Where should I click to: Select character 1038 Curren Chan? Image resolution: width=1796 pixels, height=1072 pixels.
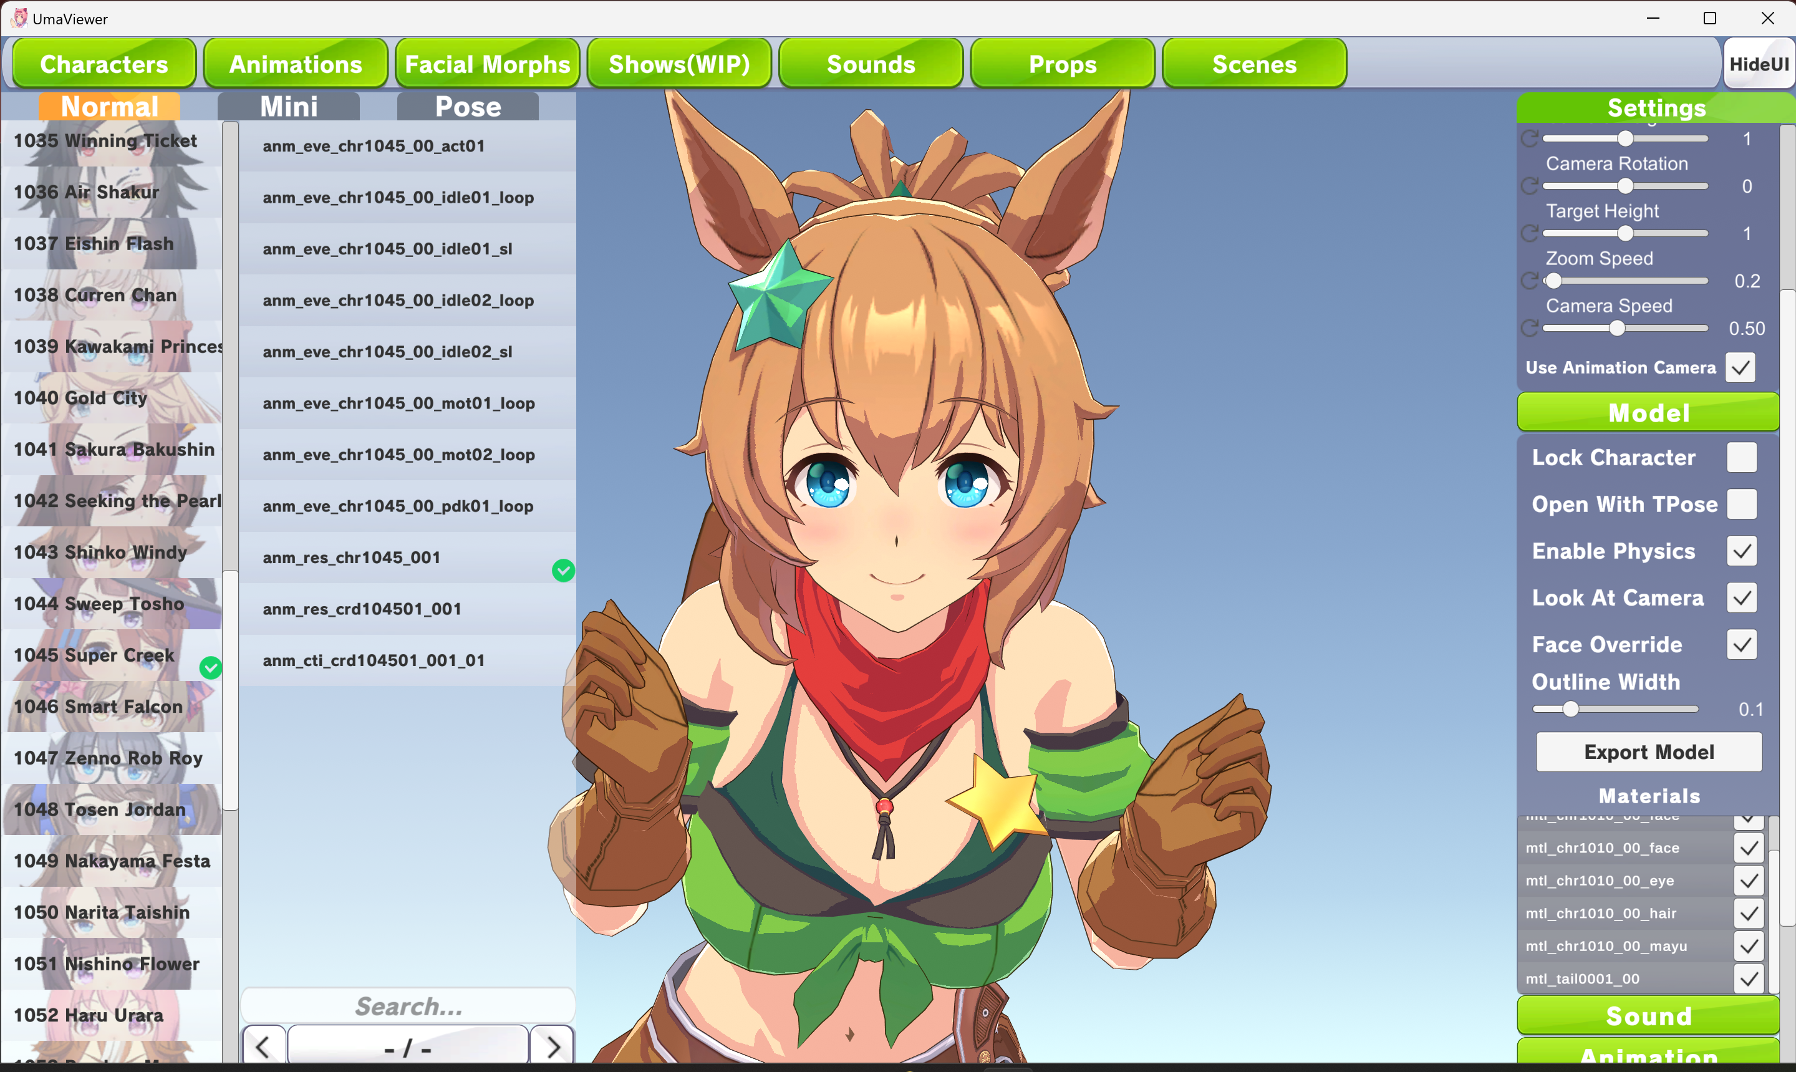[x=112, y=295]
